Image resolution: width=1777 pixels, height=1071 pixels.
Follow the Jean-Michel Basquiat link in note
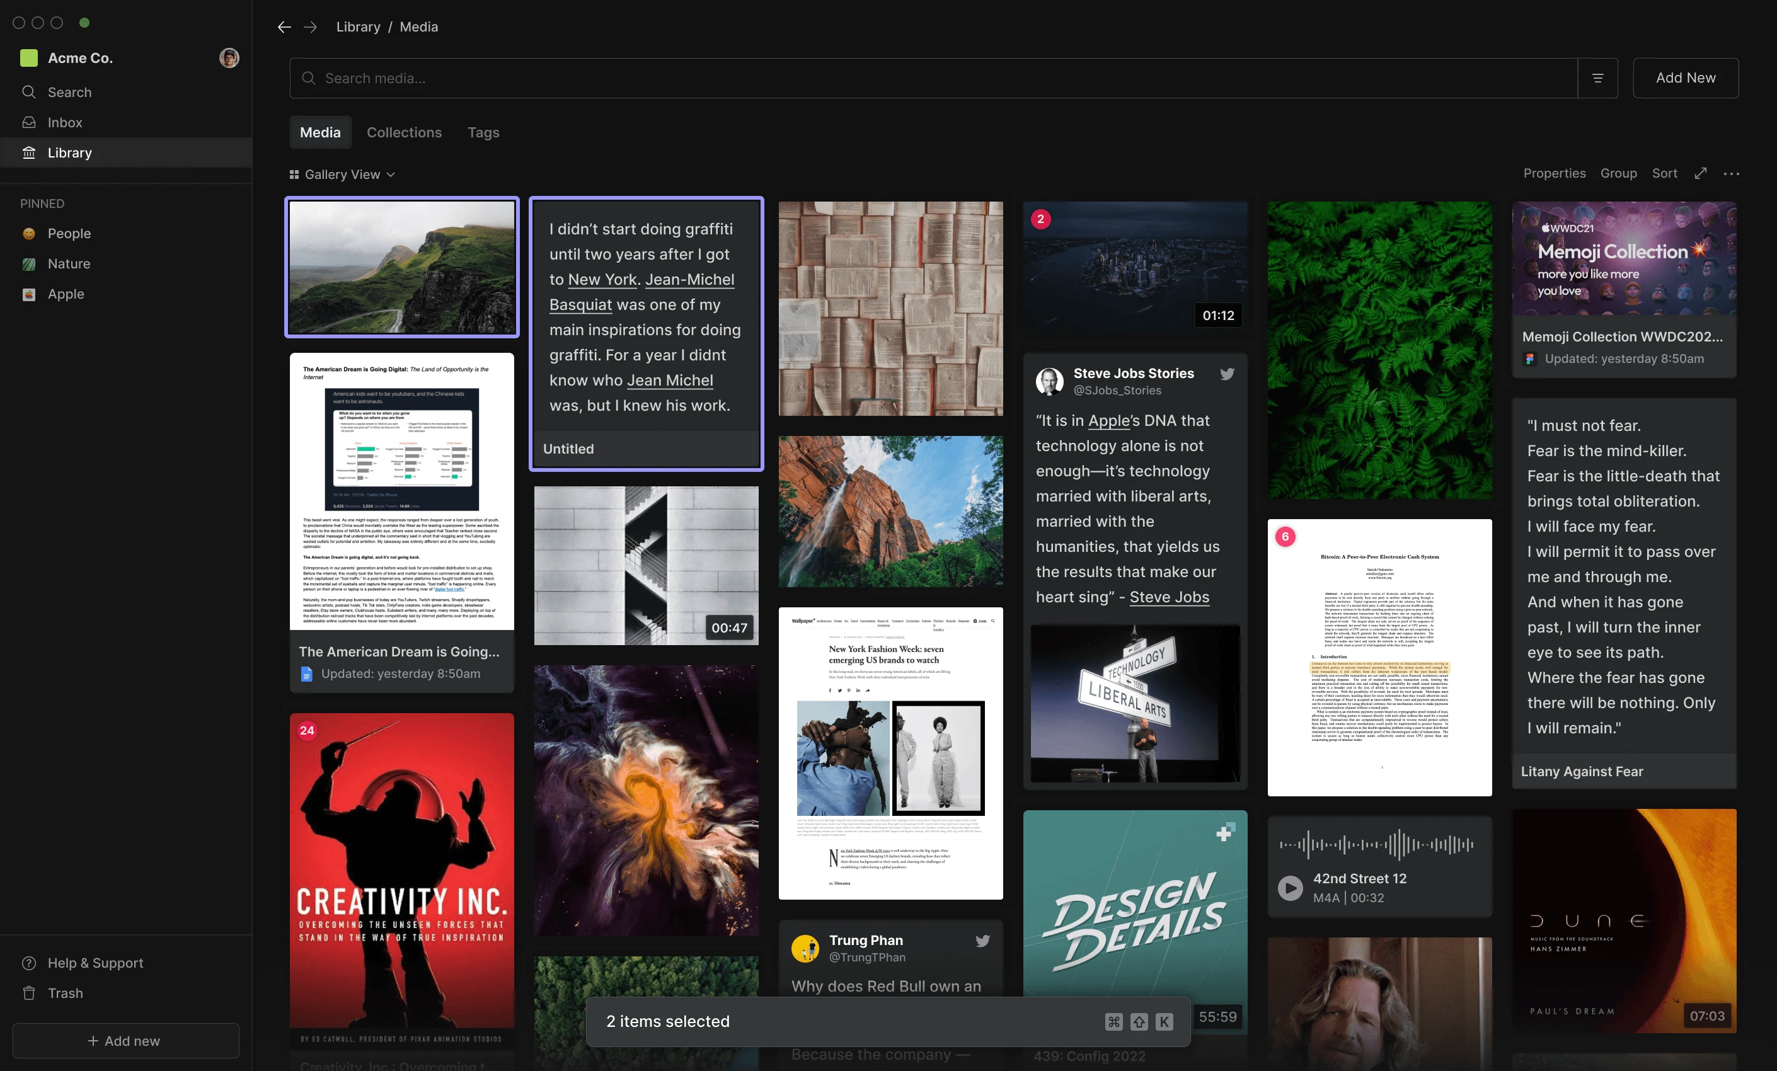point(642,292)
